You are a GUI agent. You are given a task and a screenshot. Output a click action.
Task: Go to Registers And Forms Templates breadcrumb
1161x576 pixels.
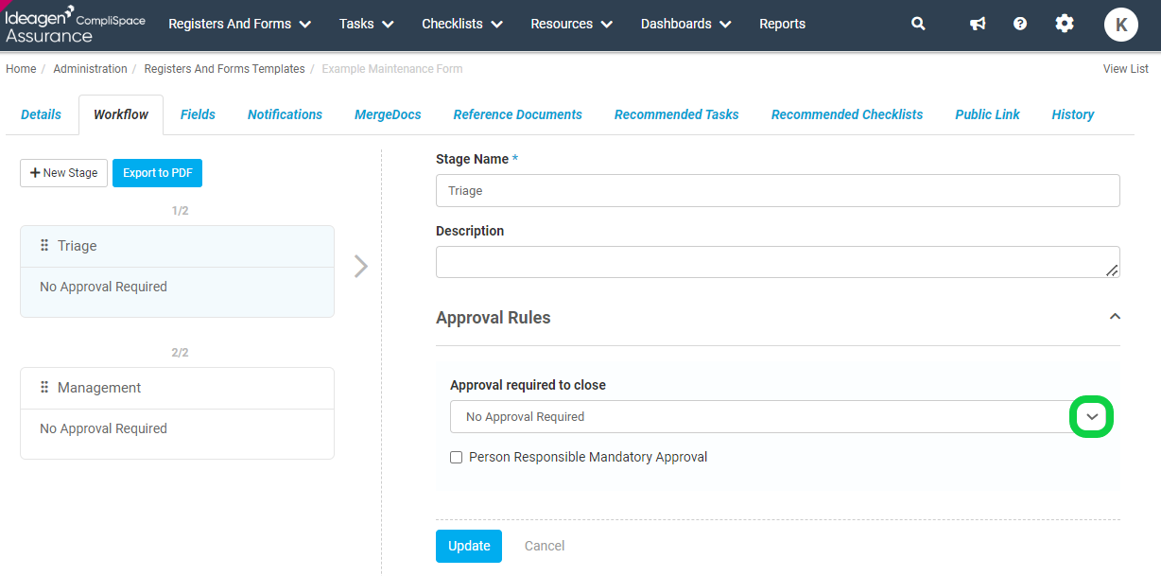click(x=224, y=69)
